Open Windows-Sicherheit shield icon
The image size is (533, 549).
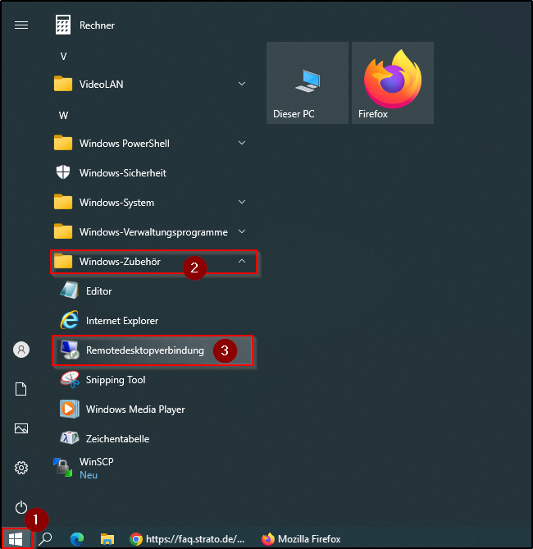point(63,172)
